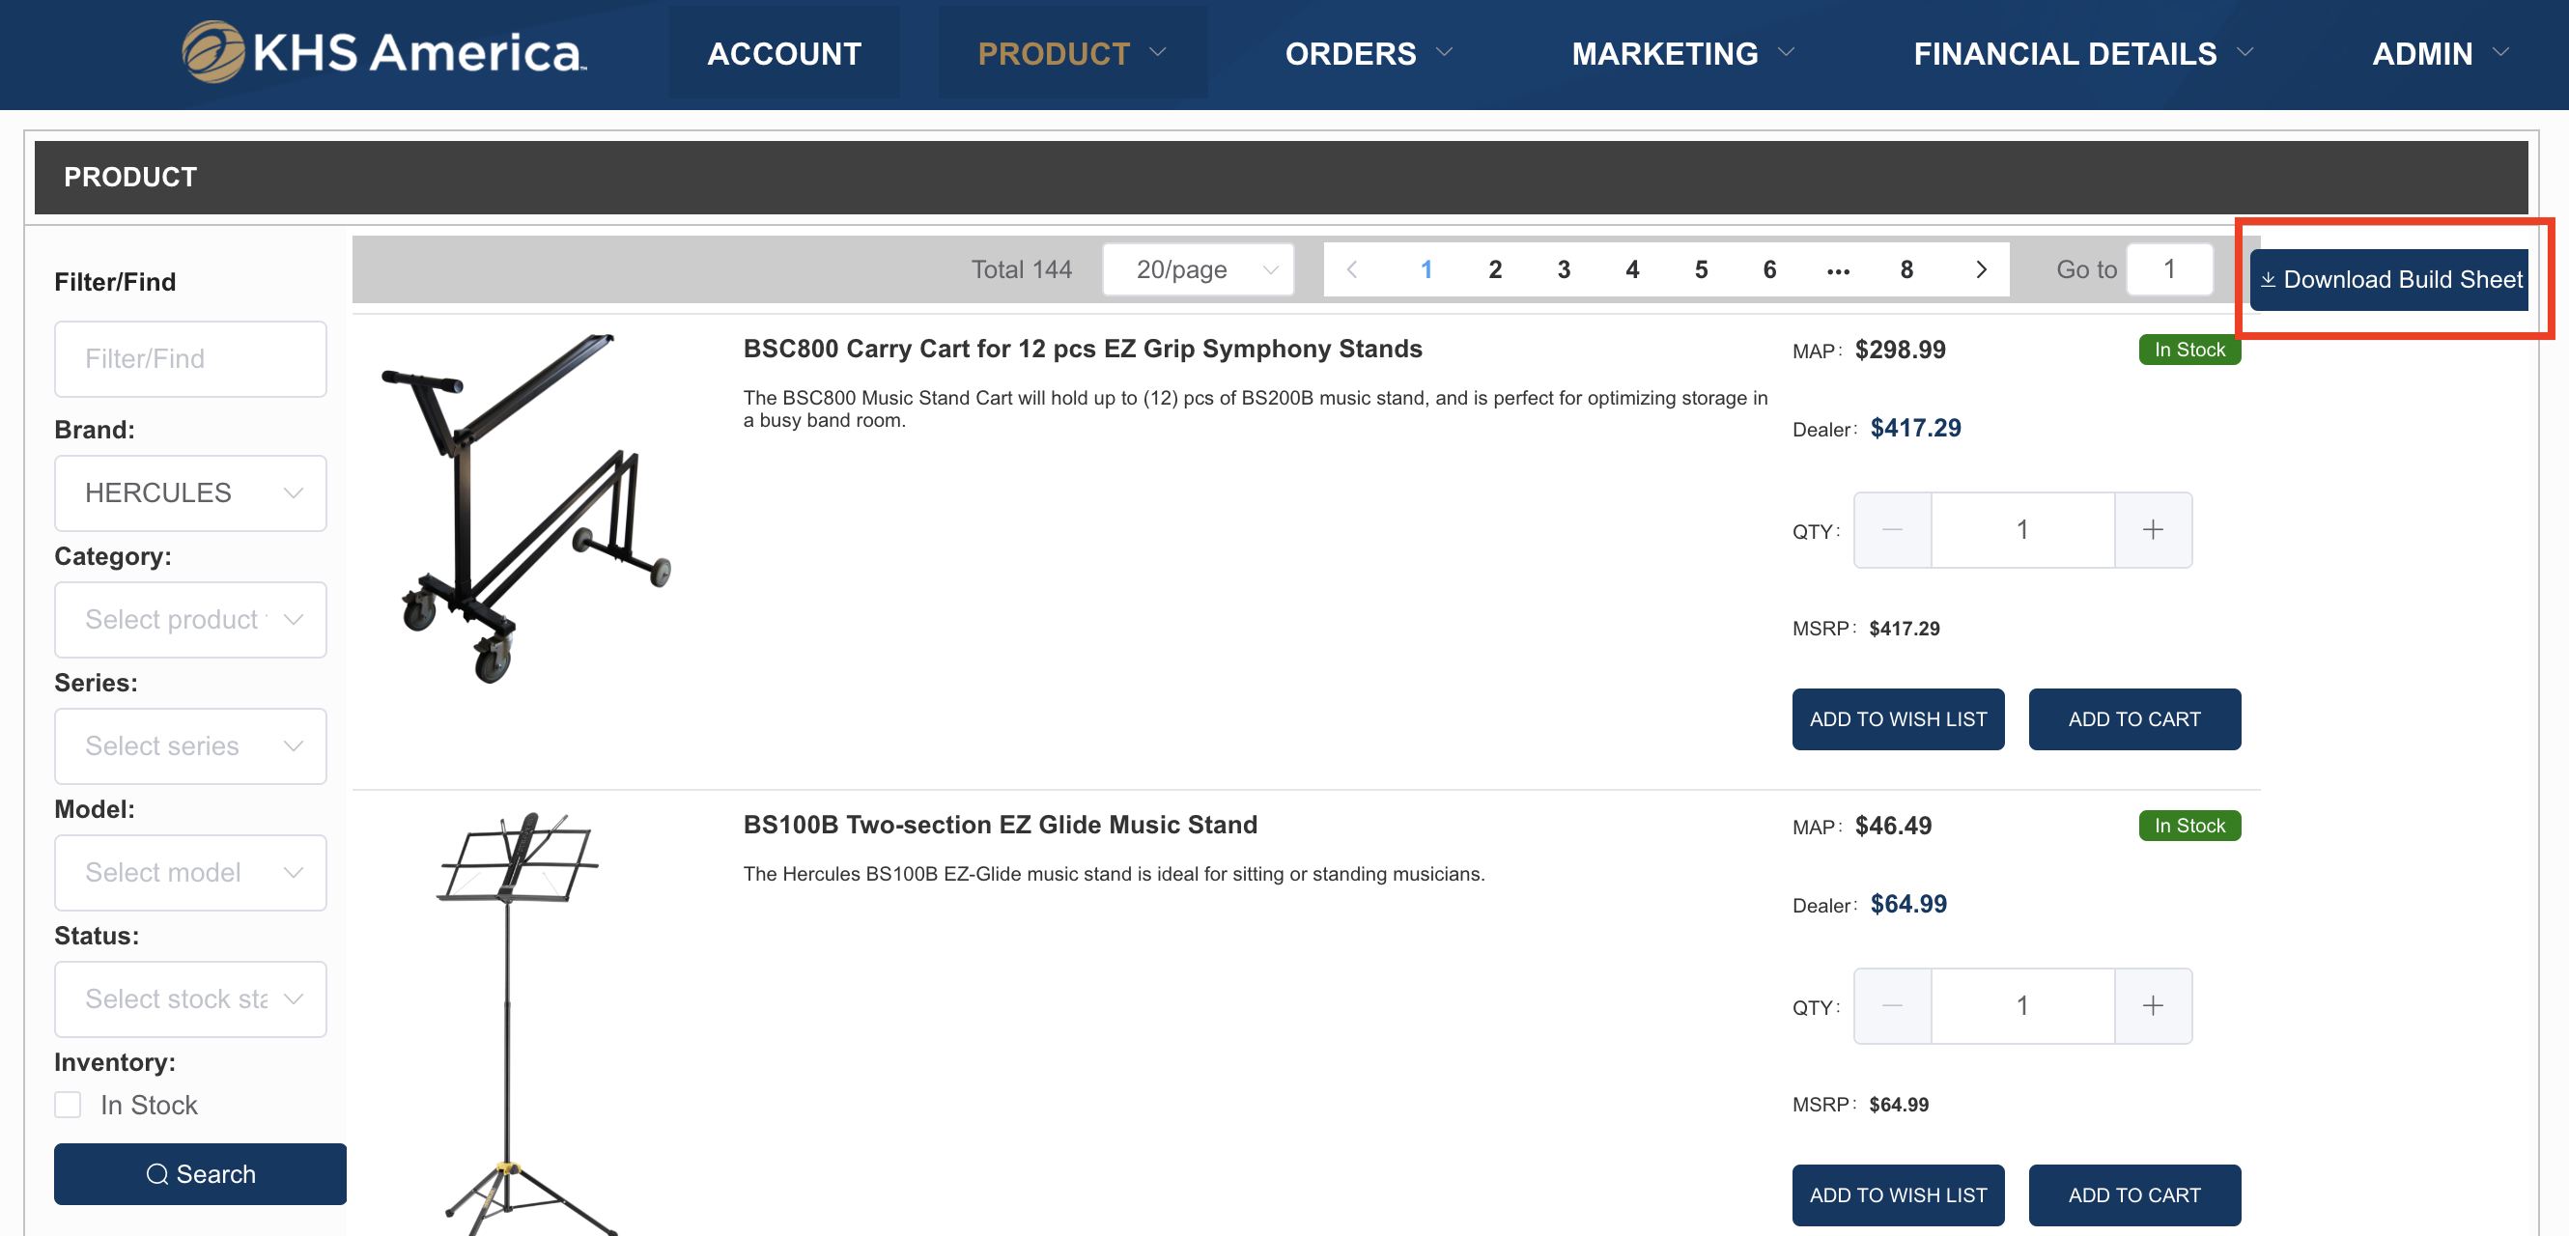Click the download icon on Download Build Sheet

[2271, 280]
